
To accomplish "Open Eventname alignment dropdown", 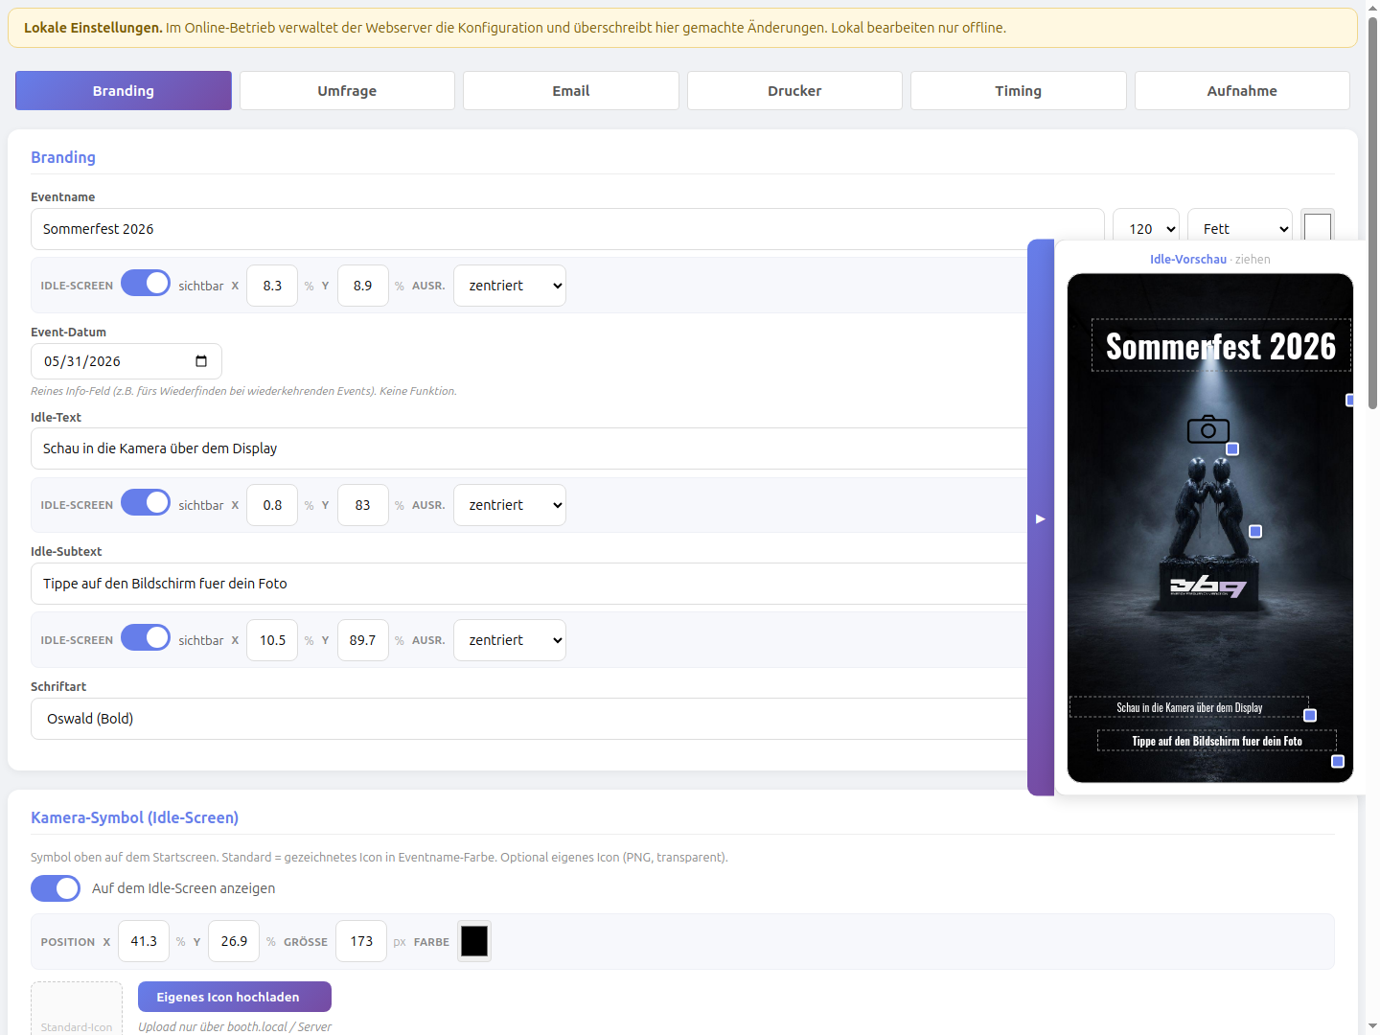I will tap(510, 286).
